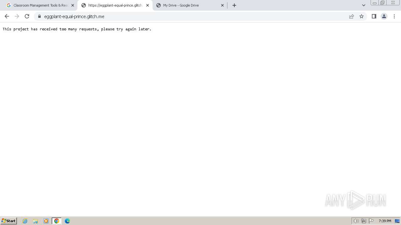Bookmark this tab with the star icon

point(362,16)
